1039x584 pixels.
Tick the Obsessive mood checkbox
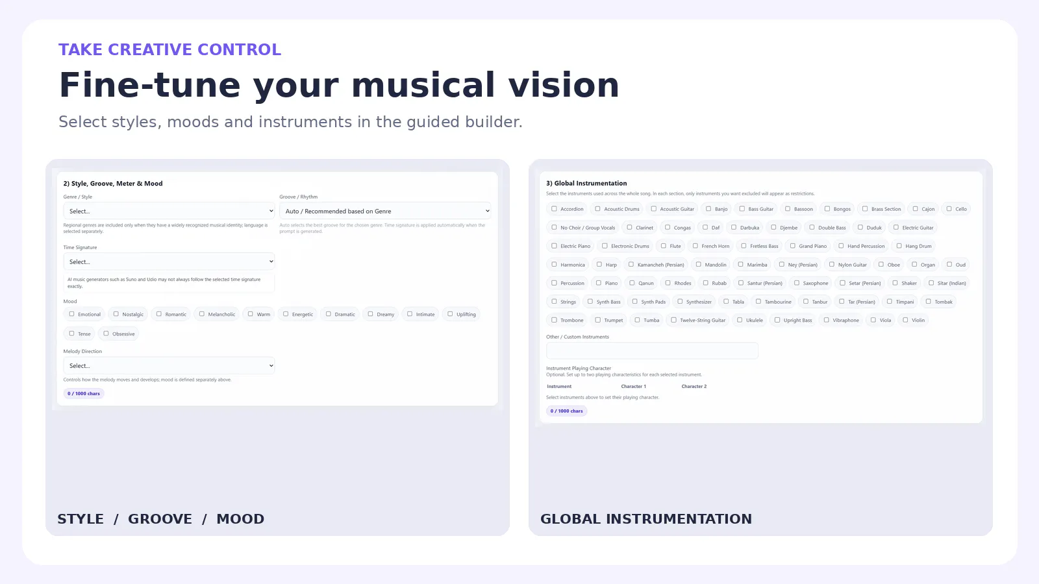click(x=106, y=334)
